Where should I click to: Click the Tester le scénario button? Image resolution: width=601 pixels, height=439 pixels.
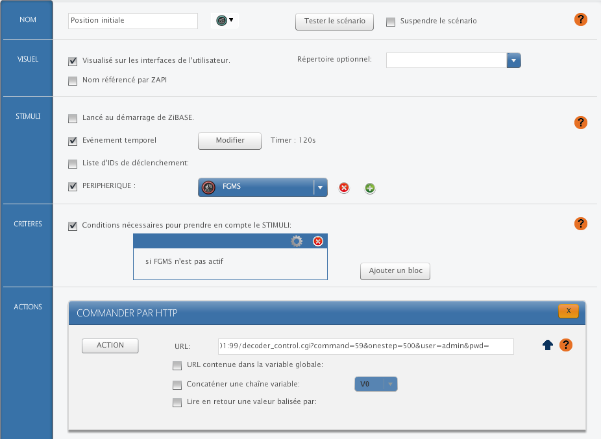(x=334, y=21)
